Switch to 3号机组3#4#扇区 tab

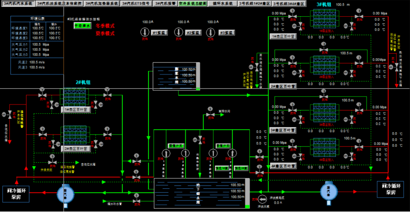point(288,3)
